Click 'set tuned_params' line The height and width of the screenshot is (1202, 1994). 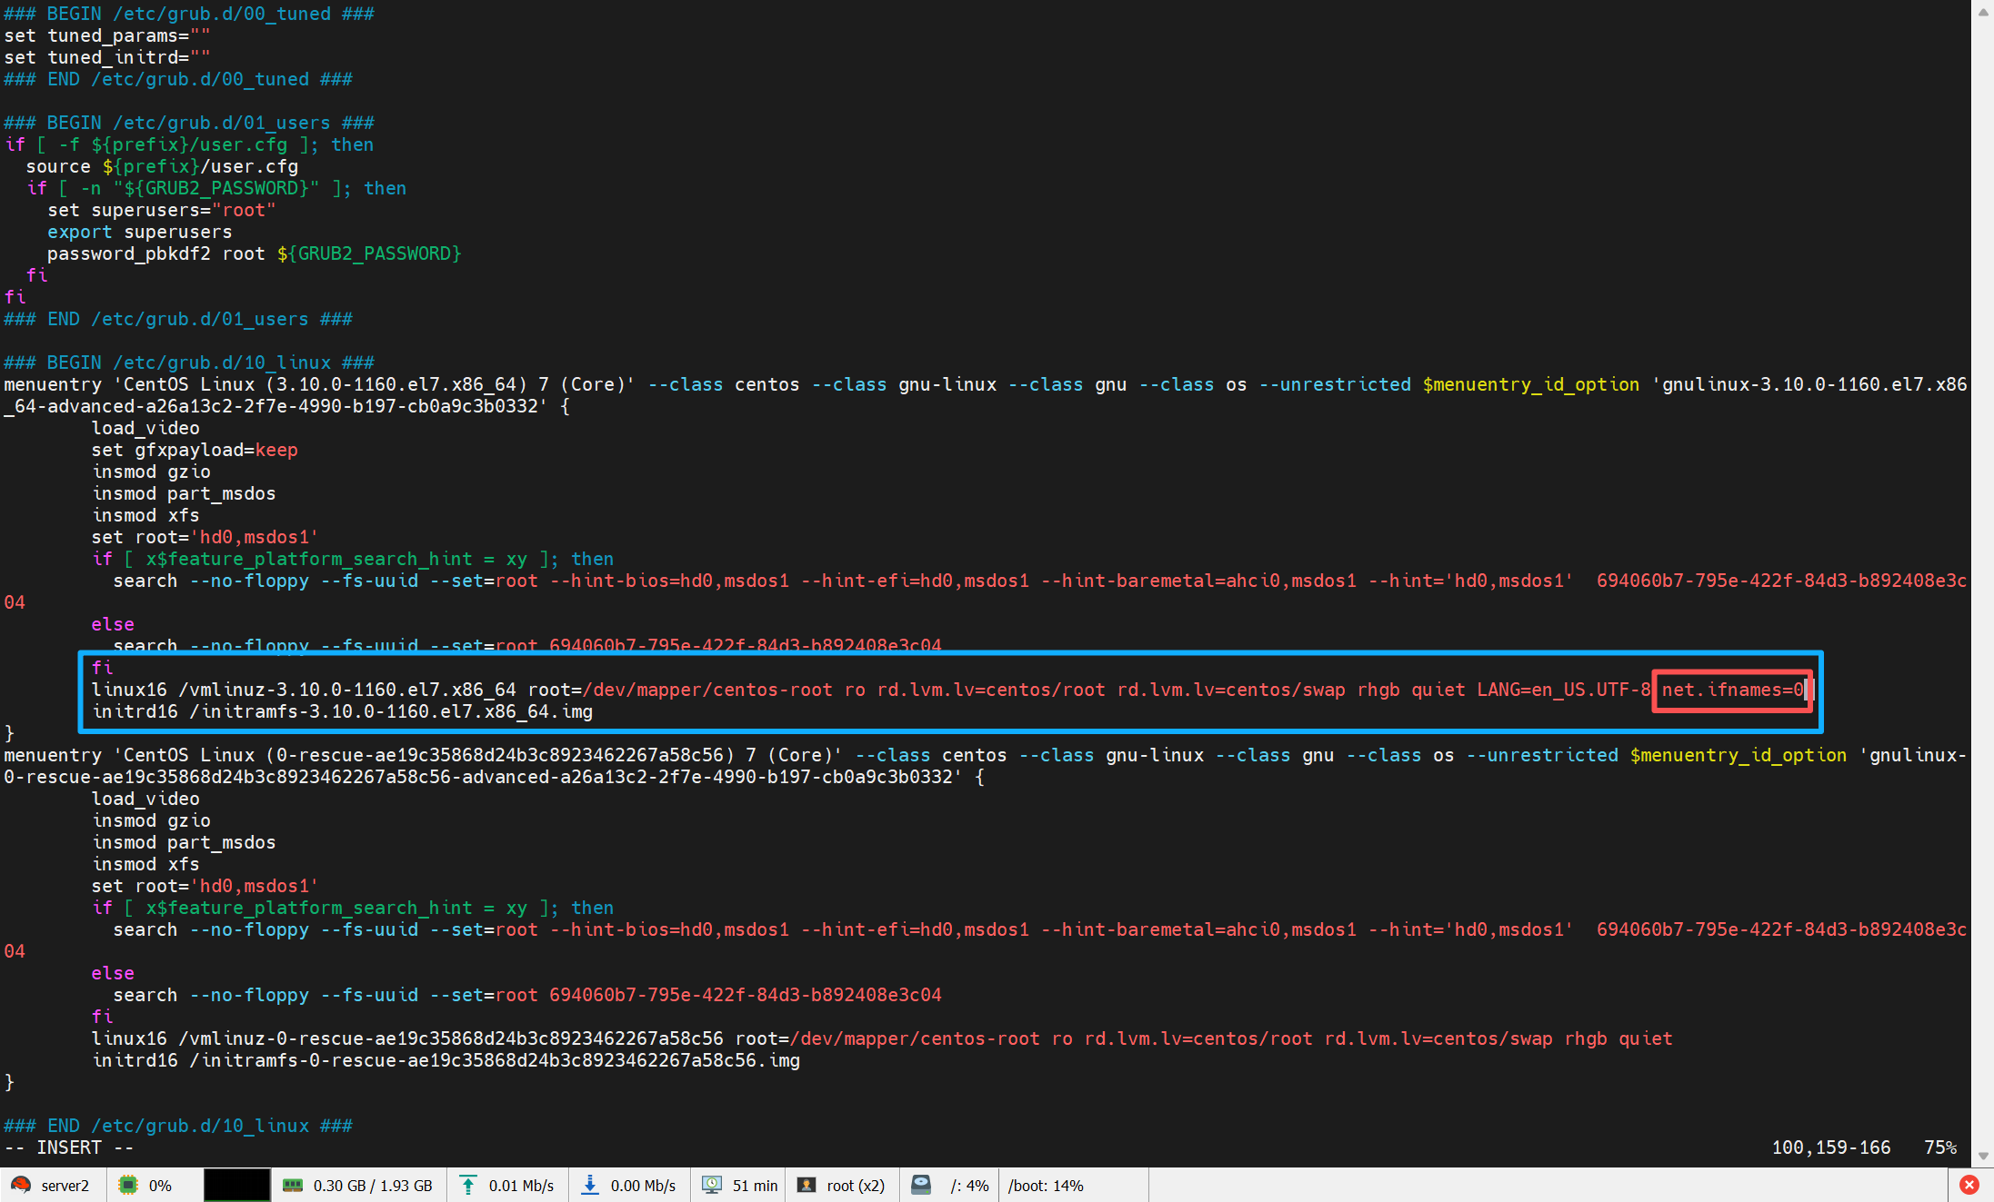click(x=106, y=35)
